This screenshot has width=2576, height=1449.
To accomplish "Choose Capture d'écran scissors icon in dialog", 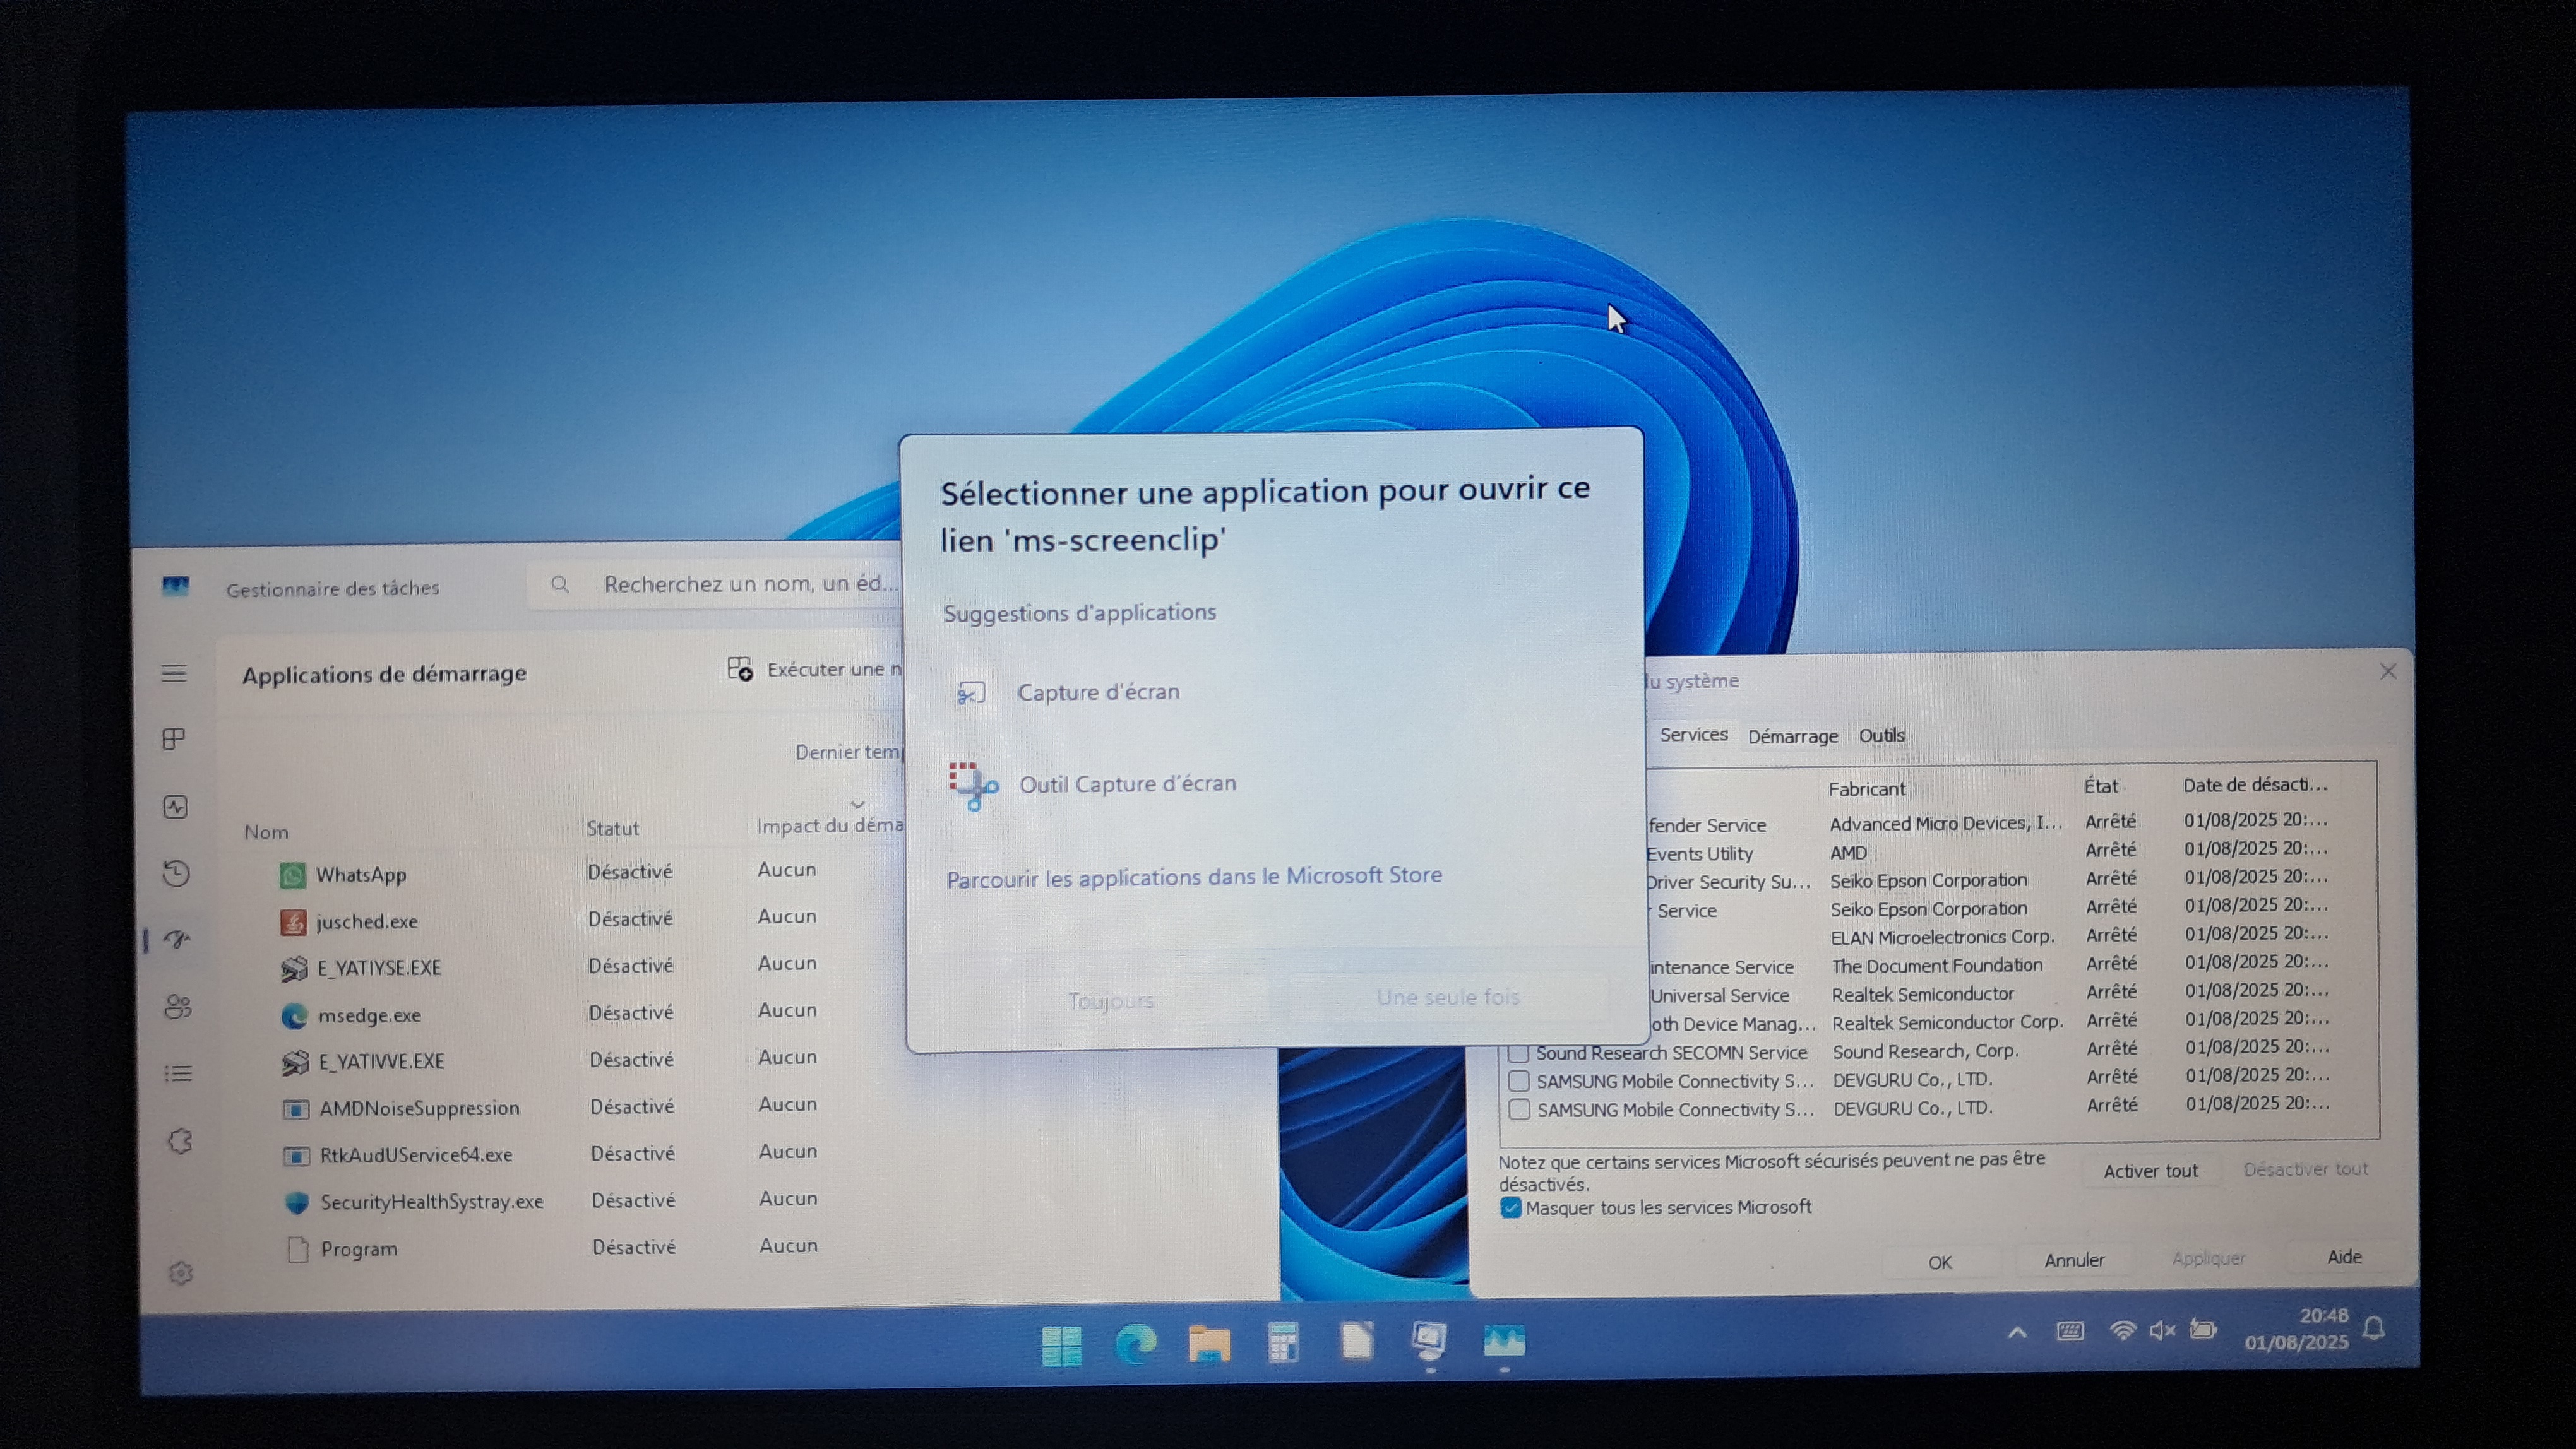I will [970, 692].
